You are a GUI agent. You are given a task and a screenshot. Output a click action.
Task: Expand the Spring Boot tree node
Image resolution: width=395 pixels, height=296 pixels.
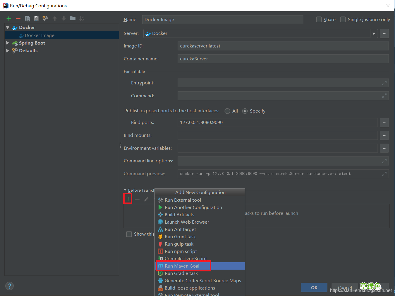click(x=8, y=43)
